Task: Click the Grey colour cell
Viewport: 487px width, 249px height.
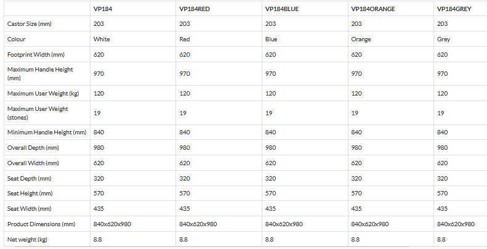Action: click(443, 39)
